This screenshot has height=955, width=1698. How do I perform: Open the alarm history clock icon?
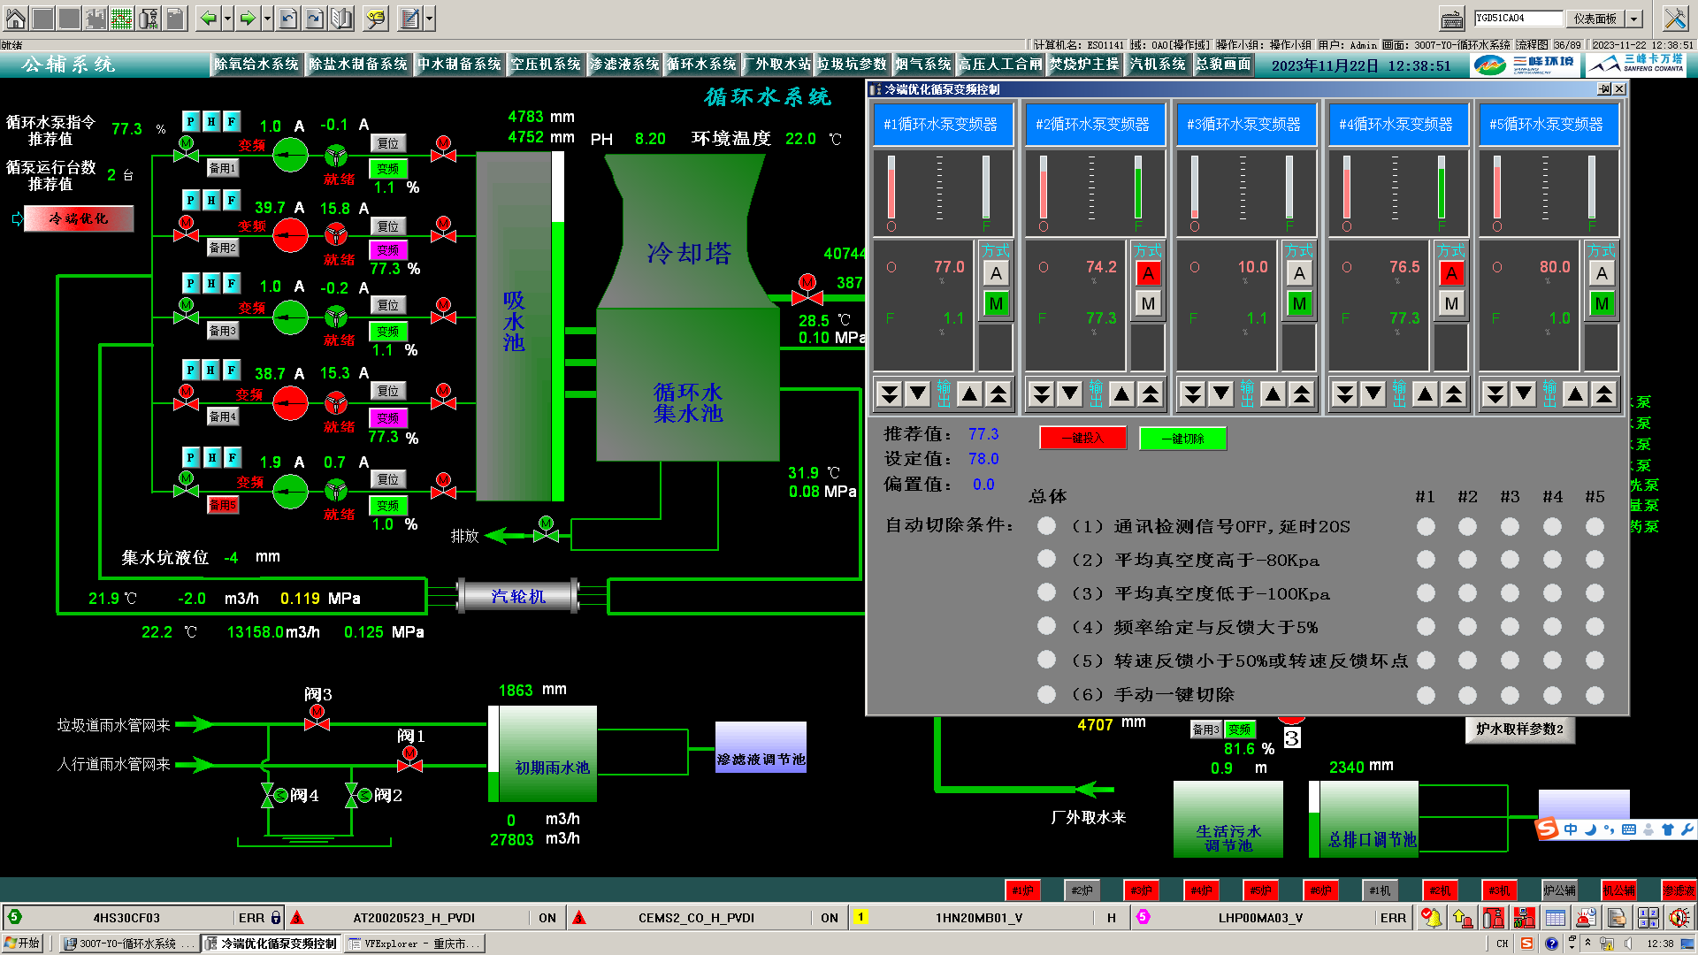1586,918
